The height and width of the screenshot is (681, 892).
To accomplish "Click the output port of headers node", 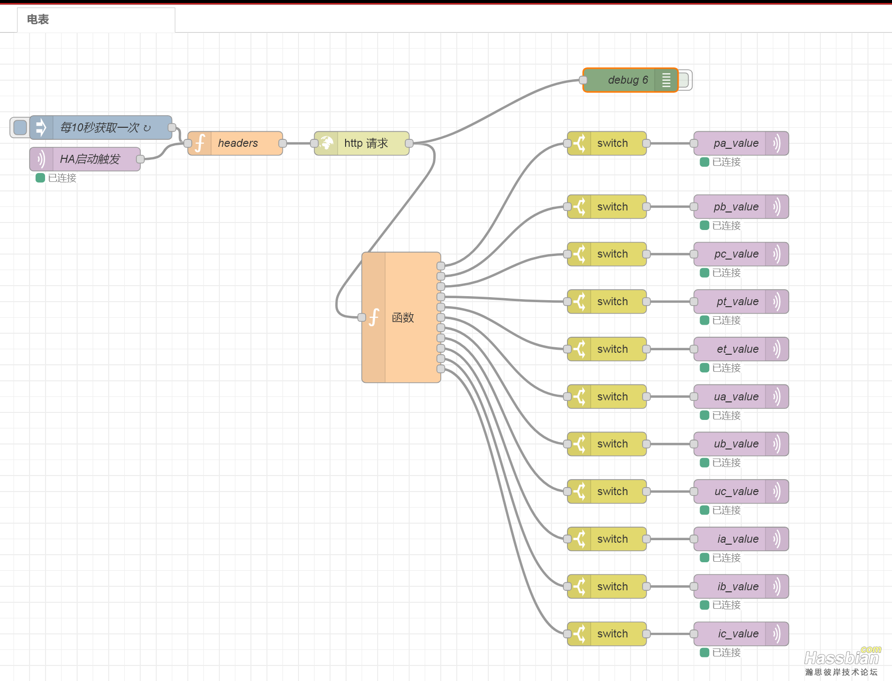I will pos(283,143).
